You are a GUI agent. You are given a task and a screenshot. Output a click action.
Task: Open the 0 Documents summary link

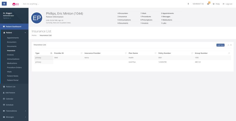[123, 23]
